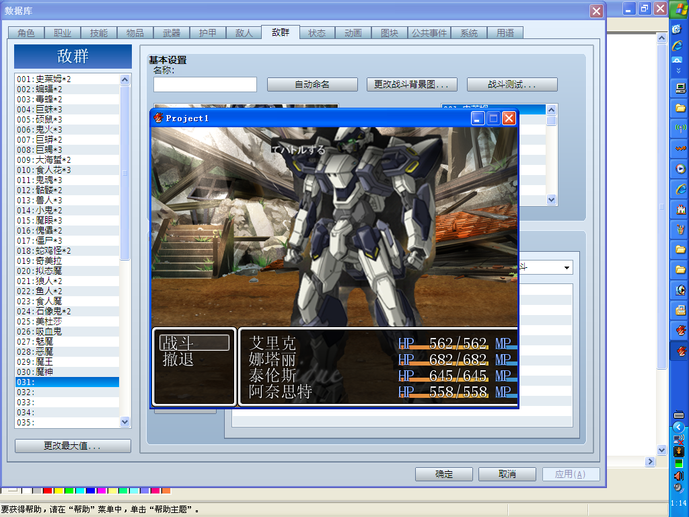Click the 自动命名 button
Screen dimensions: 689x517
312,84
